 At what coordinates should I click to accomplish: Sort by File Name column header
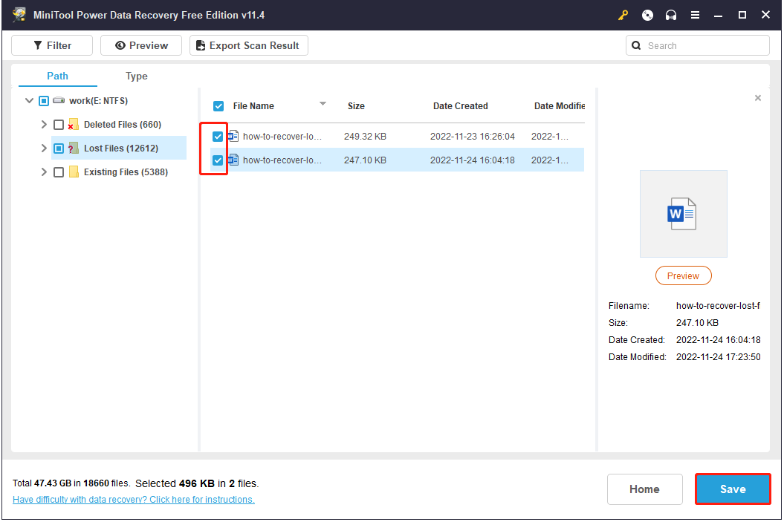pos(253,106)
